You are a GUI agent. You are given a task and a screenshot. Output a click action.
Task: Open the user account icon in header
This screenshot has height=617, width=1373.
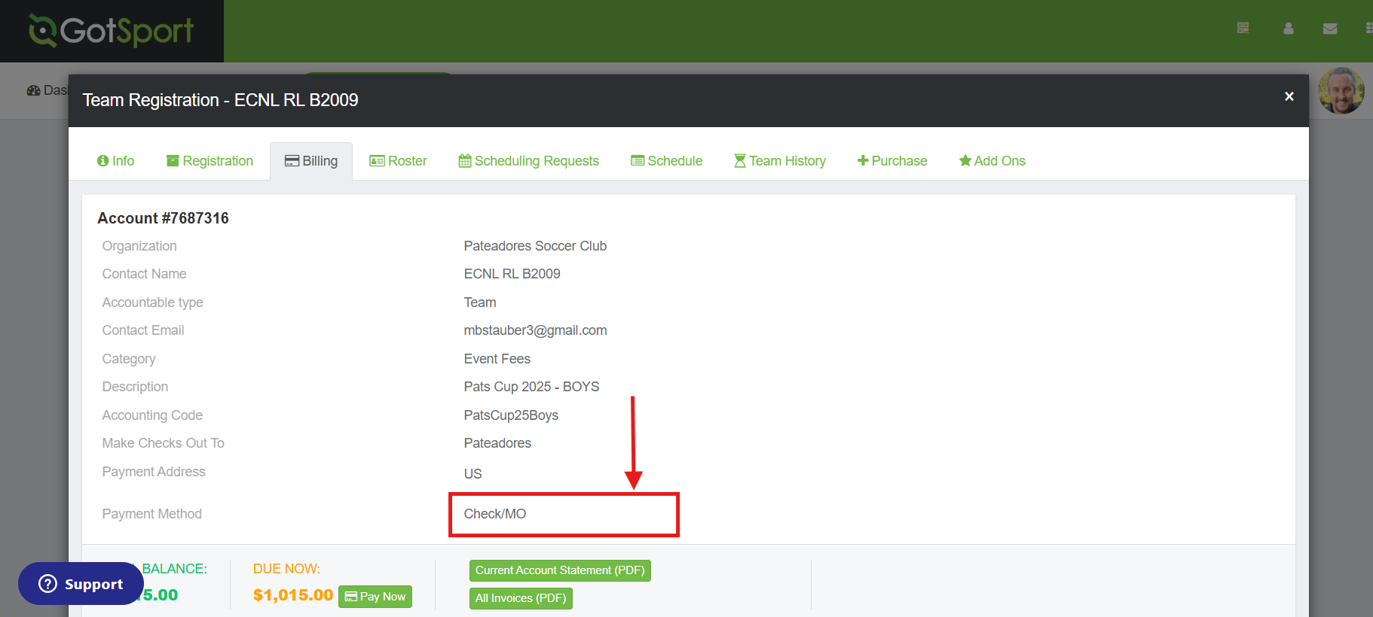(x=1289, y=29)
